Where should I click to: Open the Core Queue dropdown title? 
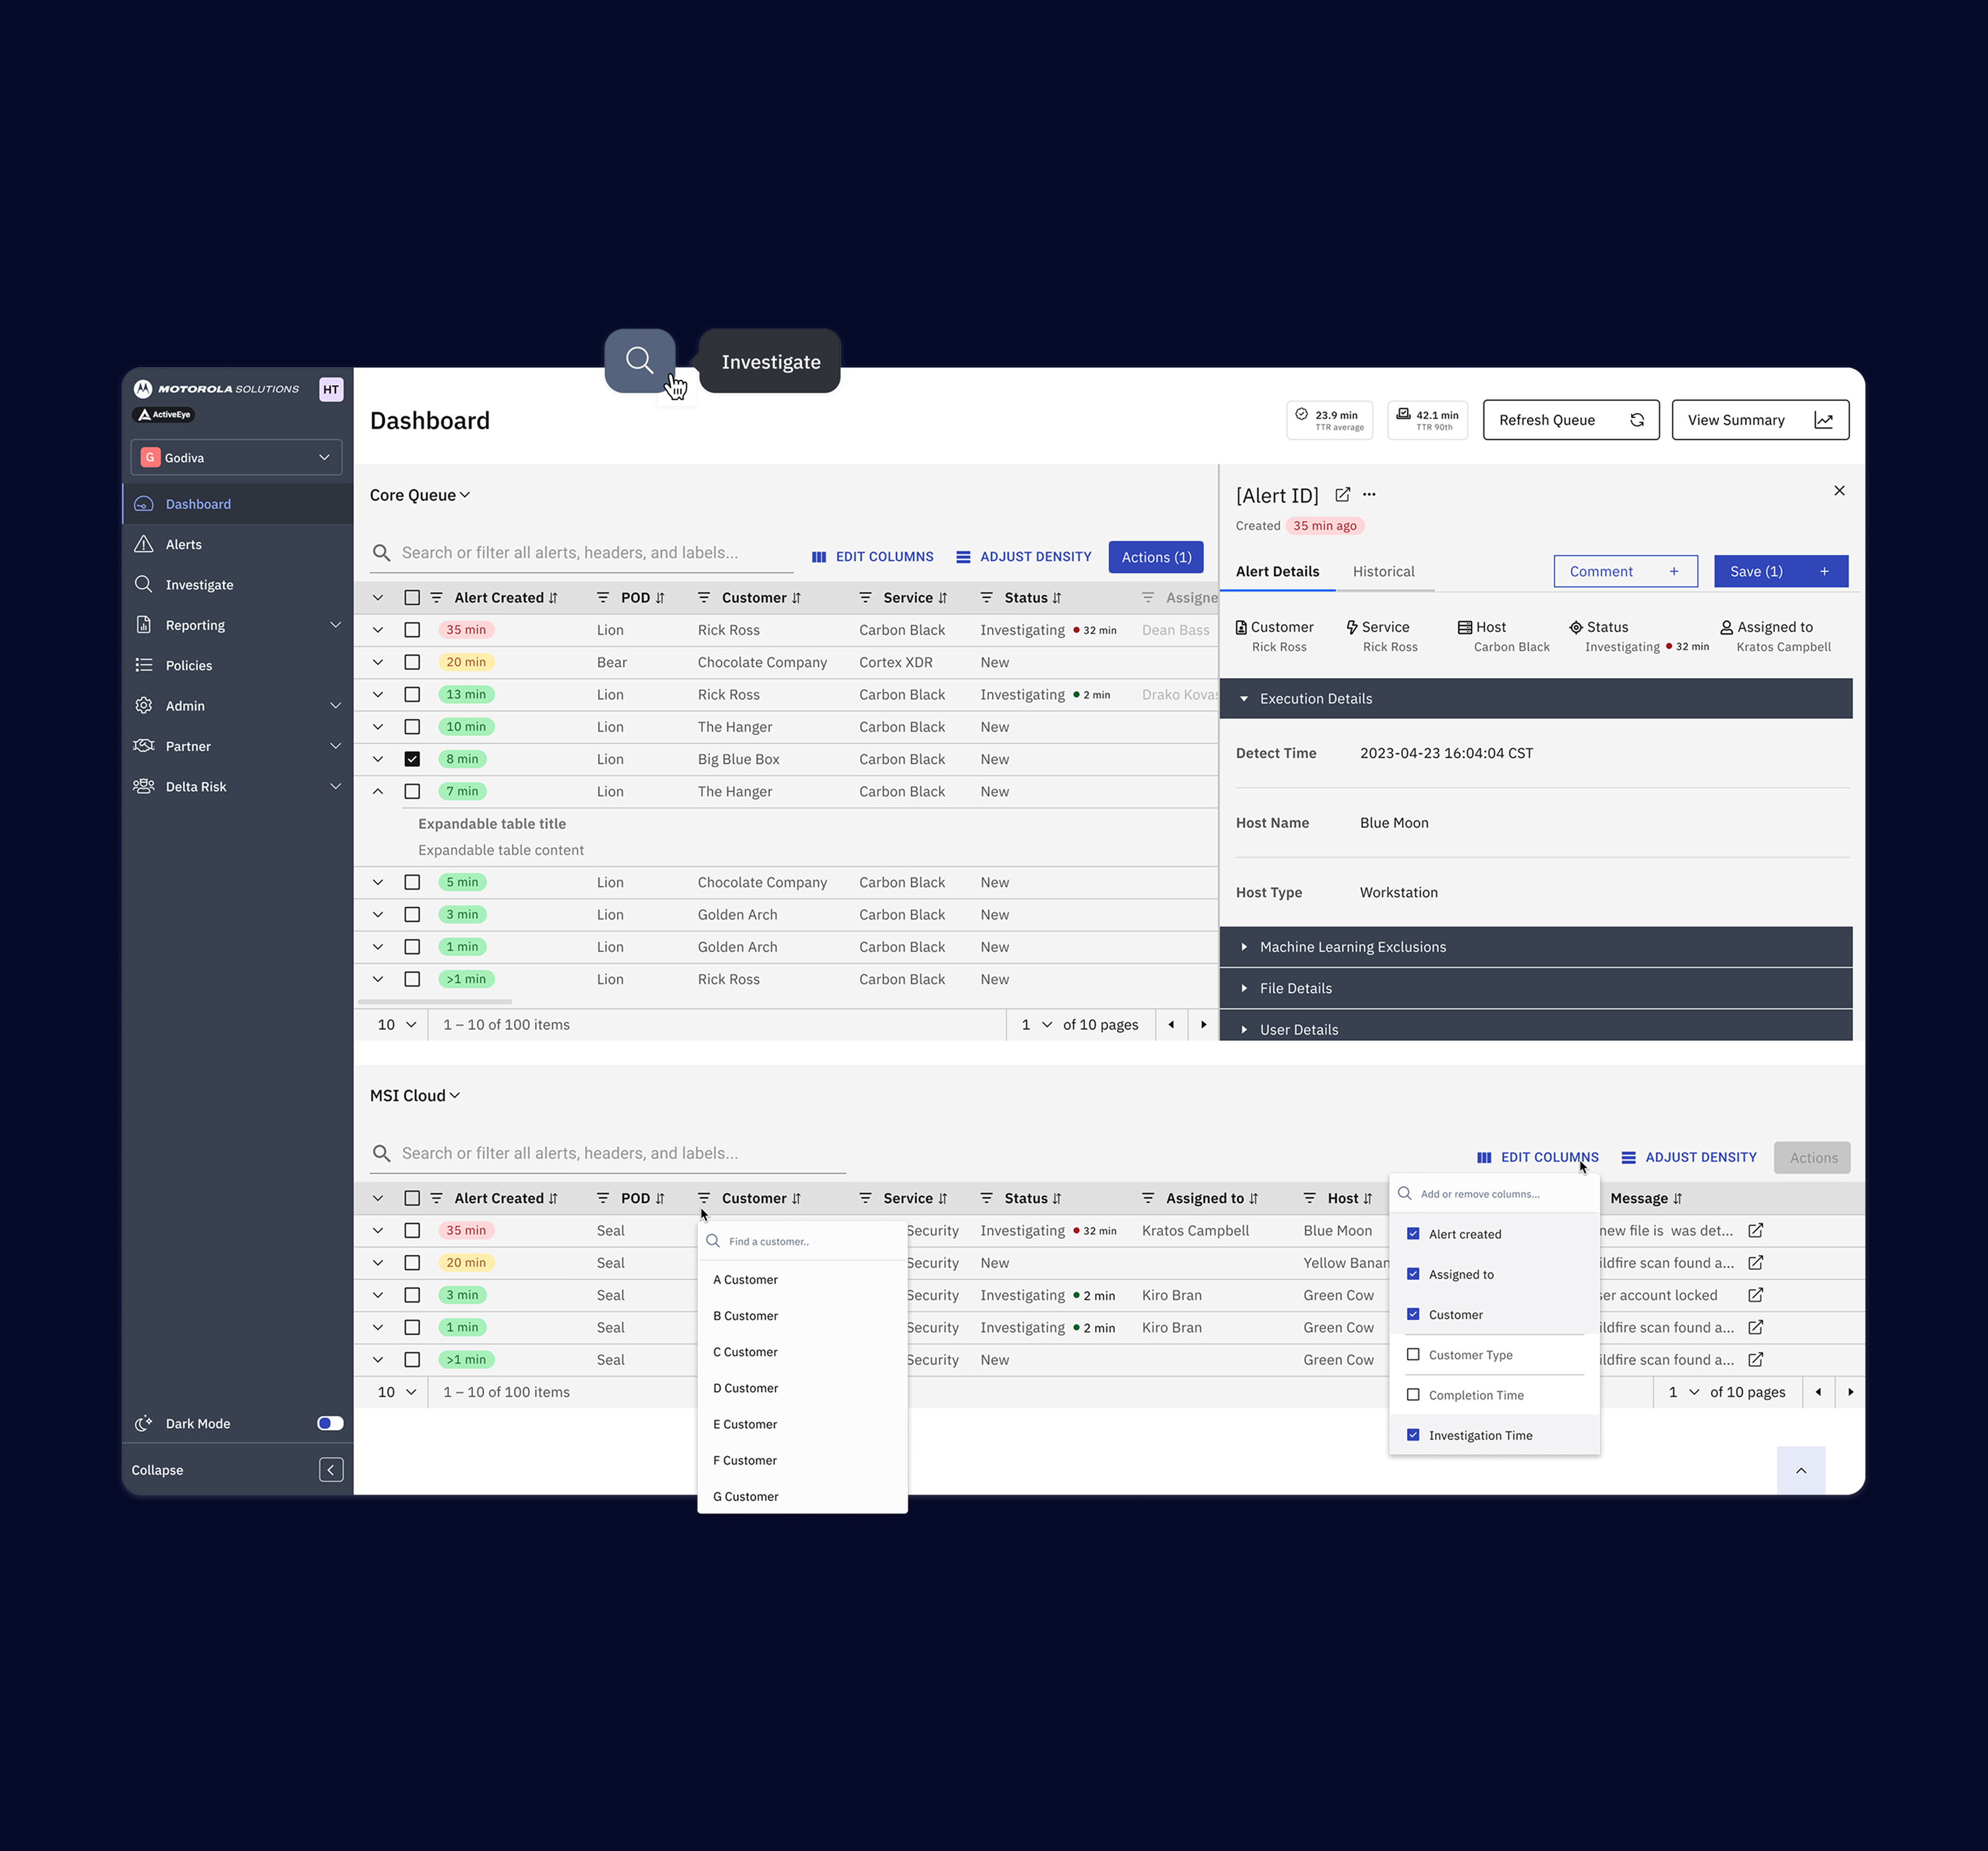(x=420, y=495)
